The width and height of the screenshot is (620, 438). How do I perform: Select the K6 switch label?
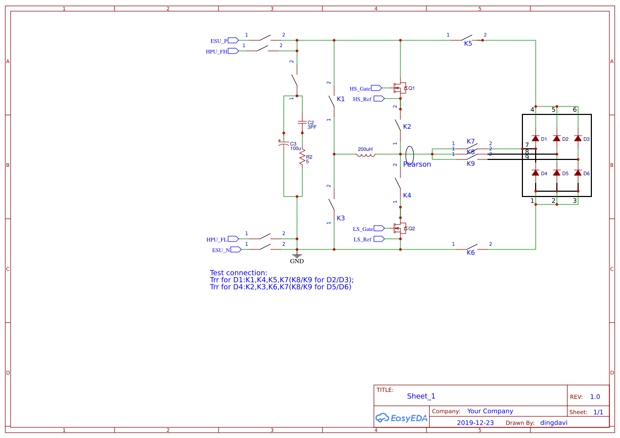tap(470, 253)
